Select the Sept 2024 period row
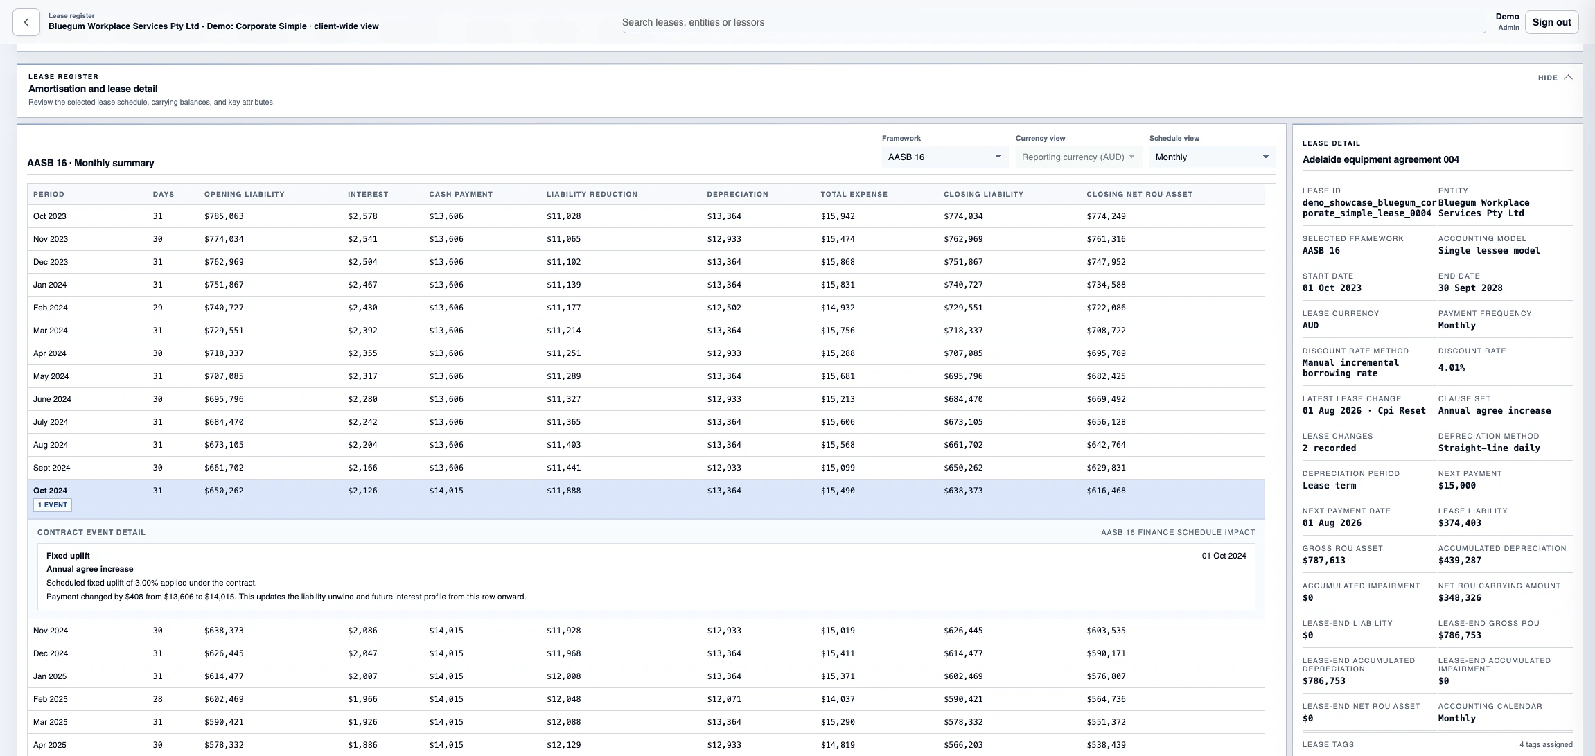1595x756 pixels. tap(646, 468)
